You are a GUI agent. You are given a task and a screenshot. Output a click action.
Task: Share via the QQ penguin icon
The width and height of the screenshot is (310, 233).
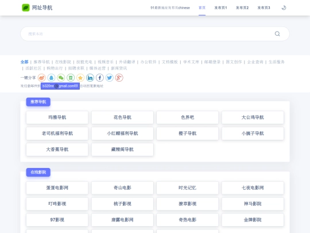click(x=52, y=78)
